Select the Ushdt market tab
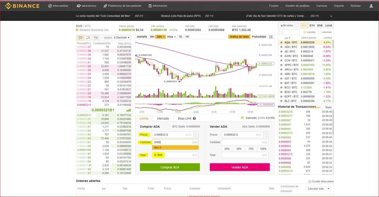 click(x=328, y=25)
